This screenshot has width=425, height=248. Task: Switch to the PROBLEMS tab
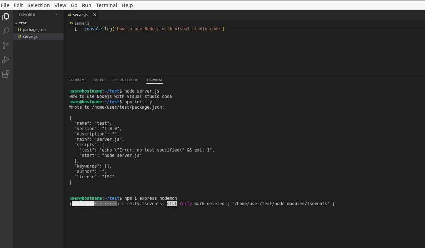pos(78,80)
